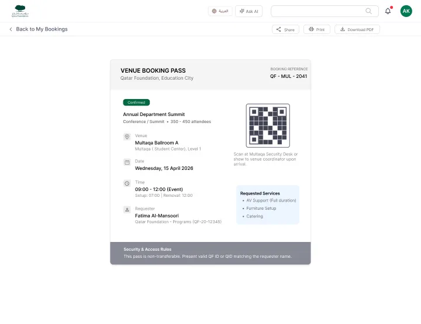
Task: Share this booking pass
Action: click(x=285, y=29)
